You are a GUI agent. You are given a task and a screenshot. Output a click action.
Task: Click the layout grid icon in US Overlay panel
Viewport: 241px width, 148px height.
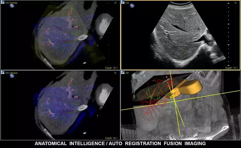[2, 2]
